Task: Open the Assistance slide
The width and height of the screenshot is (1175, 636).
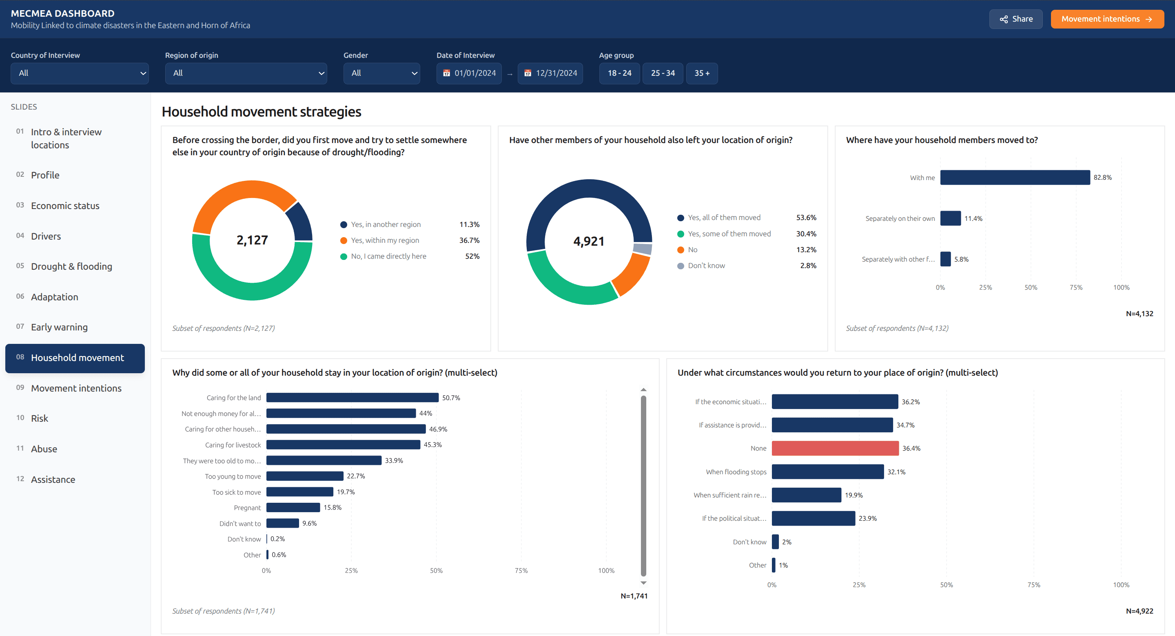Action: (x=75, y=480)
